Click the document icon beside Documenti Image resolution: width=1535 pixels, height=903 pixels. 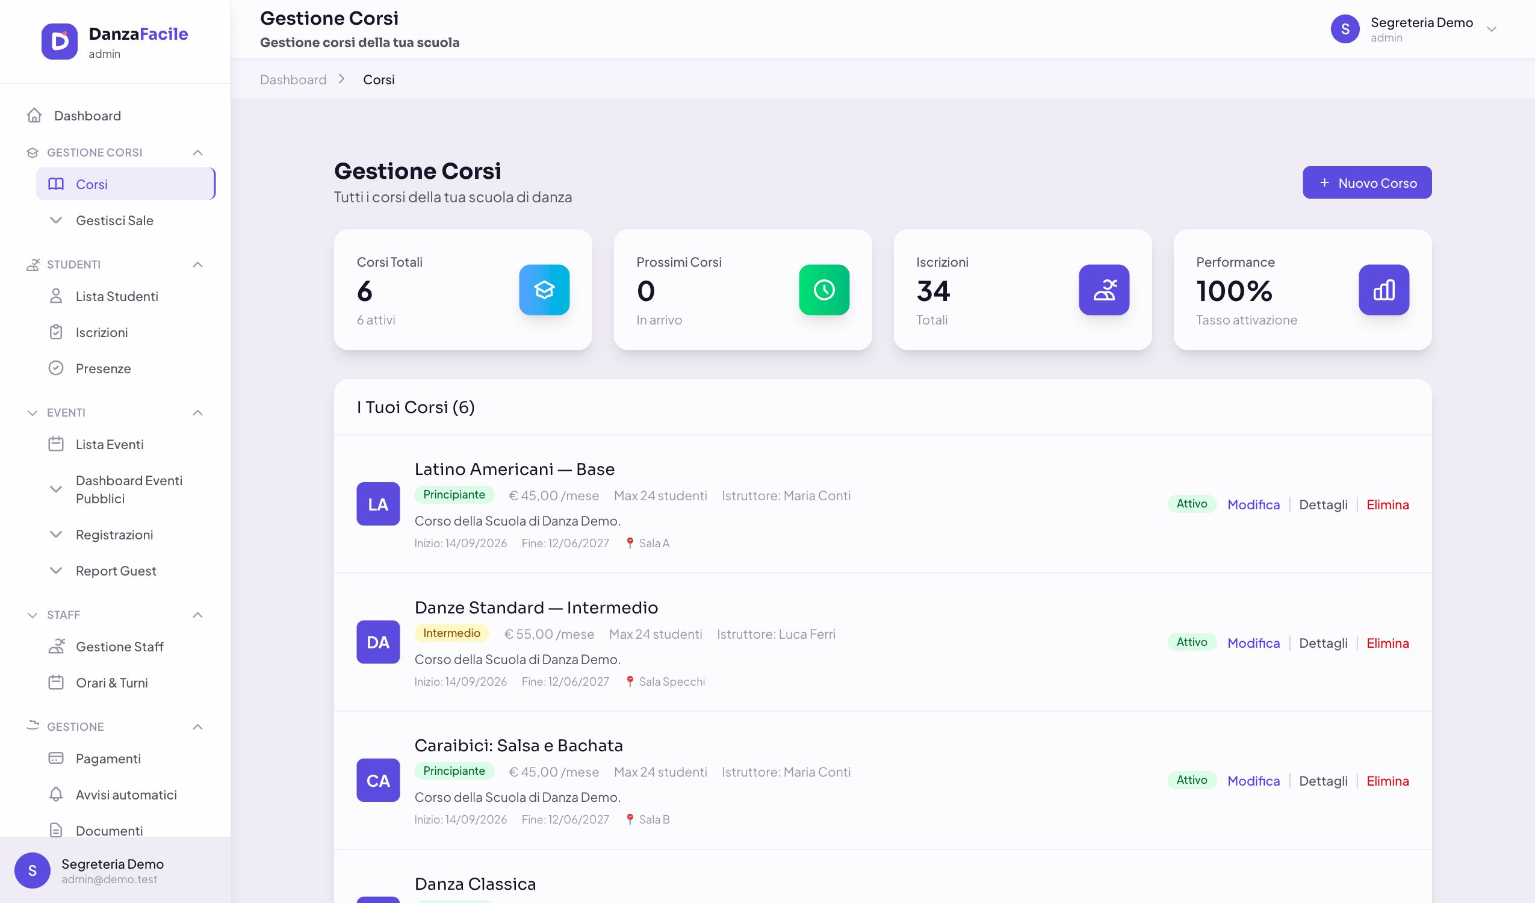[x=56, y=830]
